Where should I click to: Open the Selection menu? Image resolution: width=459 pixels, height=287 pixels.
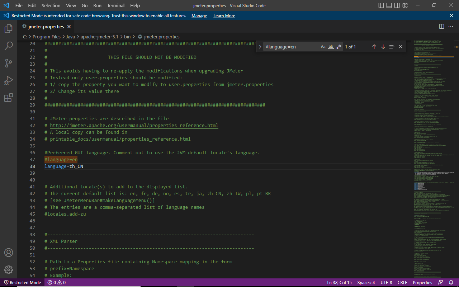(51, 5)
